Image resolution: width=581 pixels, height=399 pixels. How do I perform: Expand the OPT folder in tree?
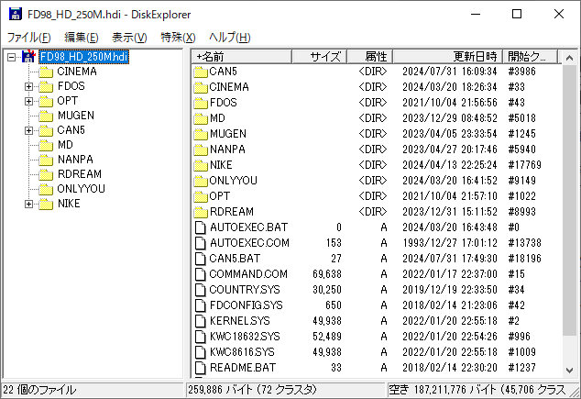click(29, 101)
